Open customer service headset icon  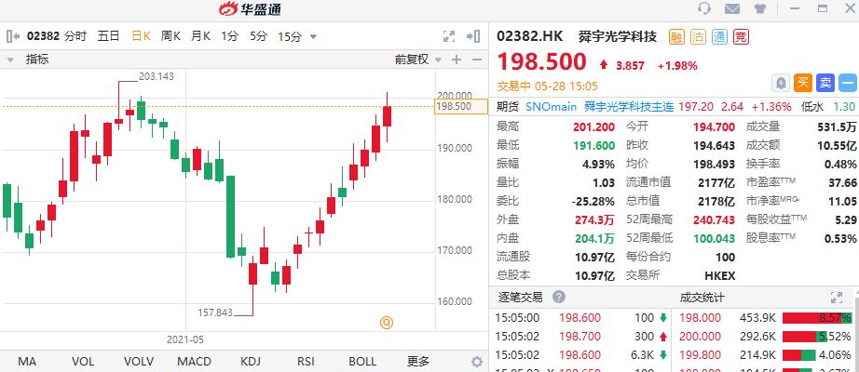coord(704,8)
